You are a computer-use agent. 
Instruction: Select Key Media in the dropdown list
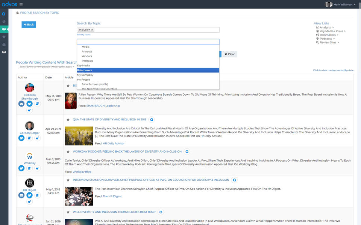pyautogui.click(x=148, y=66)
